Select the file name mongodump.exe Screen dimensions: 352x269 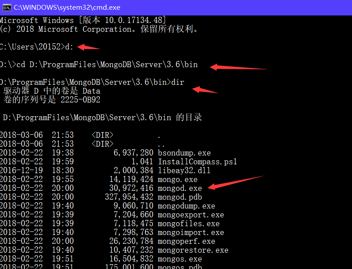coord(187,206)
